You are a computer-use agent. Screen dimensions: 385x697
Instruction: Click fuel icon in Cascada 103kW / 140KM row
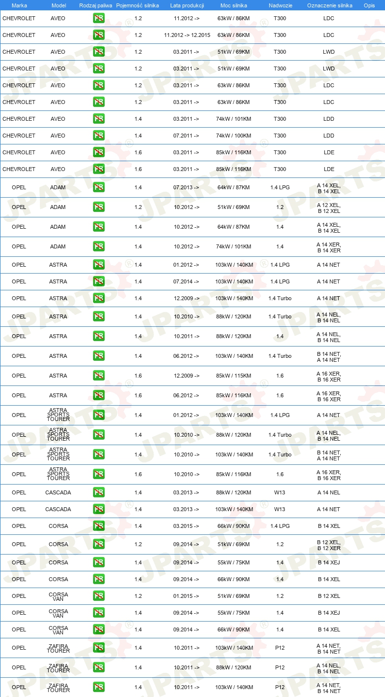click(x=98, y=509)
